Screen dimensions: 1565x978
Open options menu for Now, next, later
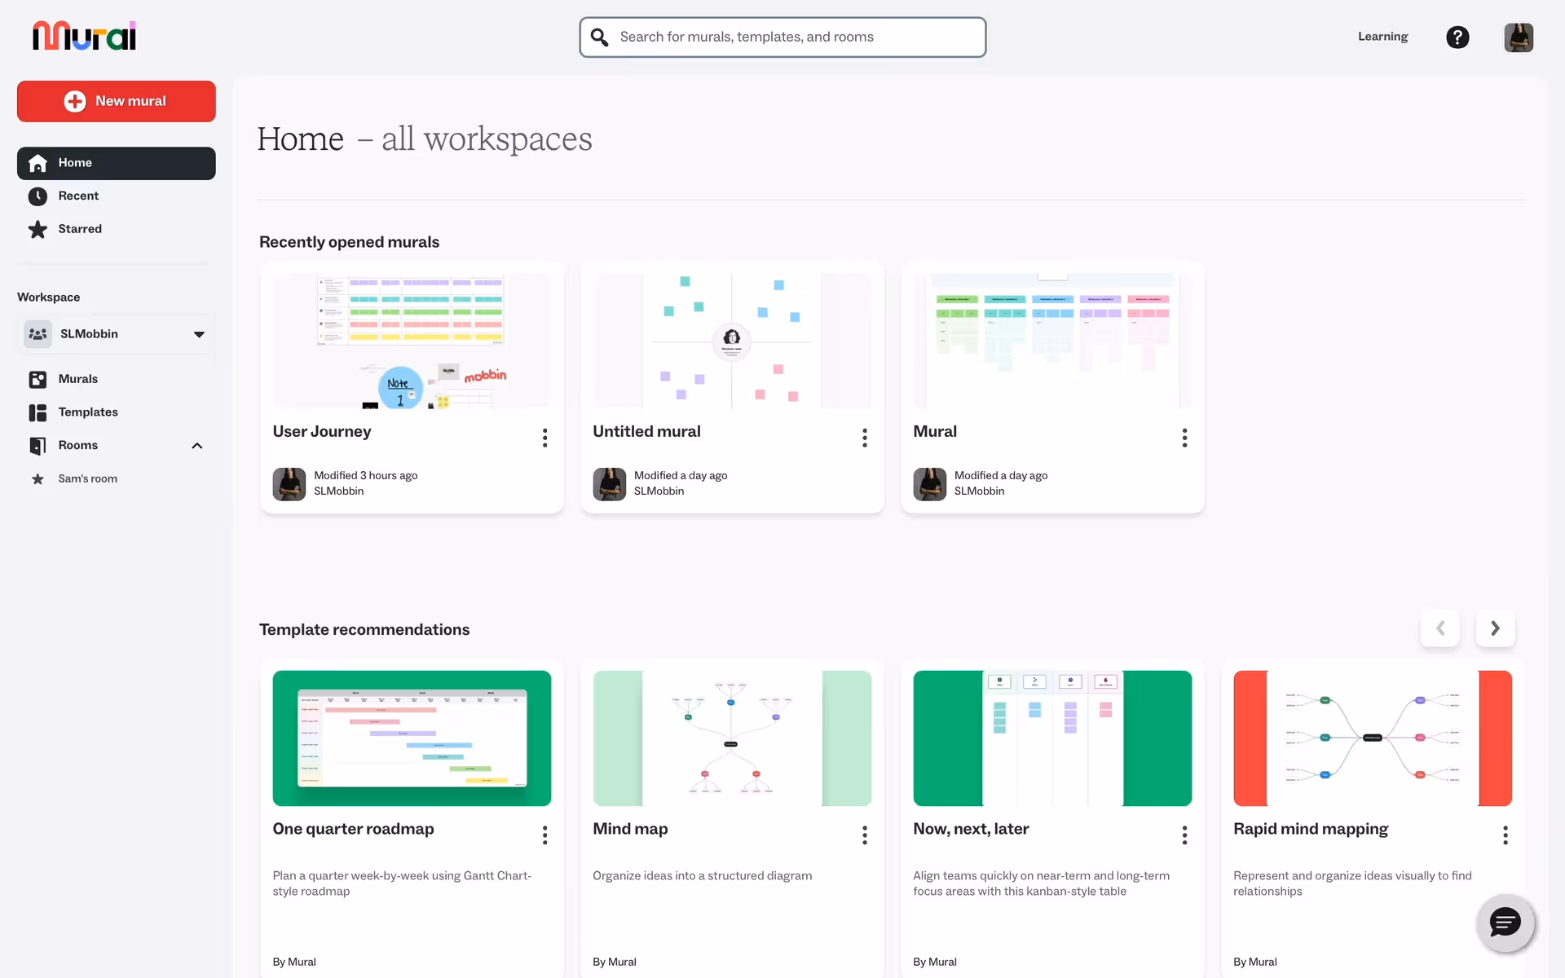click(1184, 835)
